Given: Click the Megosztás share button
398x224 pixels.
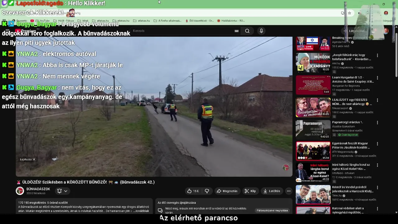Looking at the screenshot, I should 227,191.
